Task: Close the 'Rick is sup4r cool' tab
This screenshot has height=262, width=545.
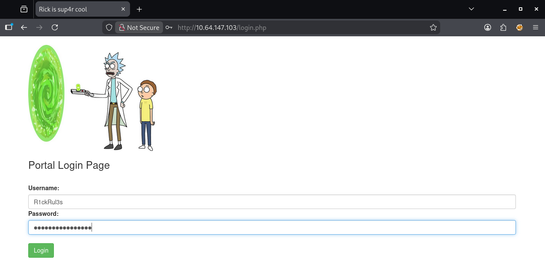Action: click(x=123, y=9)
